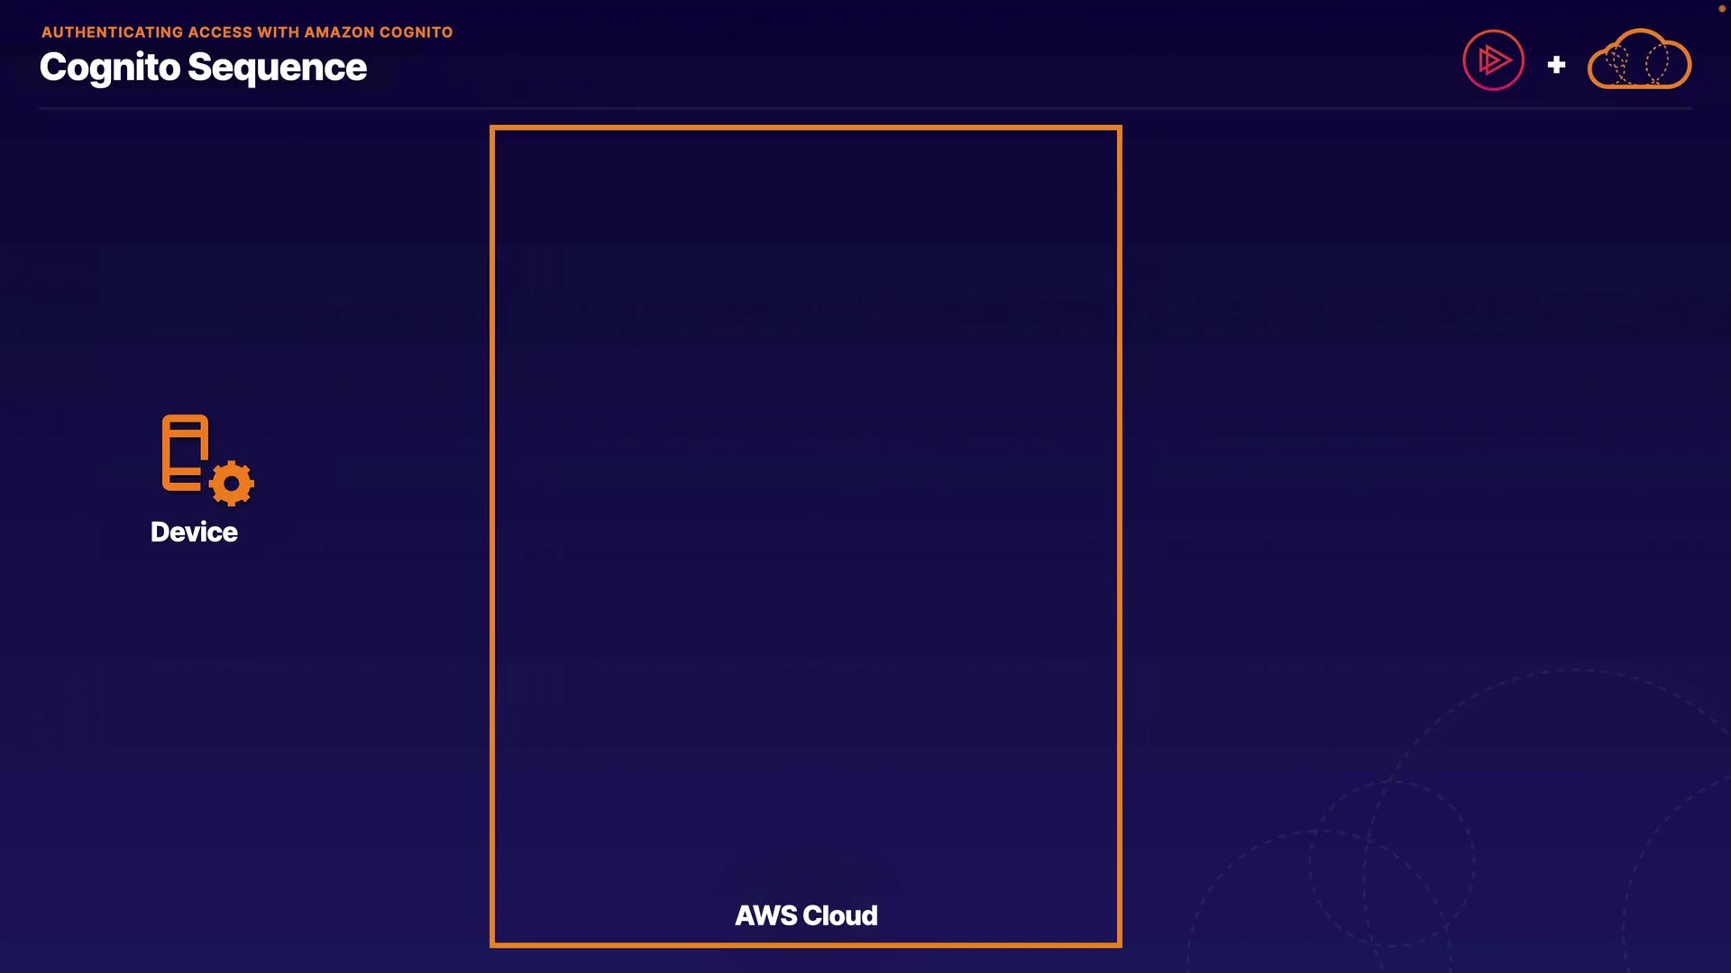
Task: Click the AWS Cloud label
Action: 806,915
